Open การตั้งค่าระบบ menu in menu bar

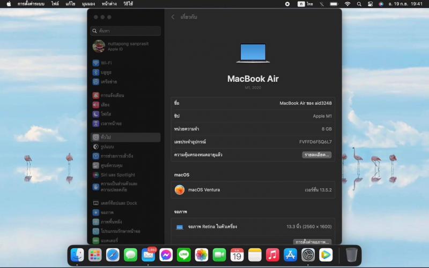(x=31, y=4)
